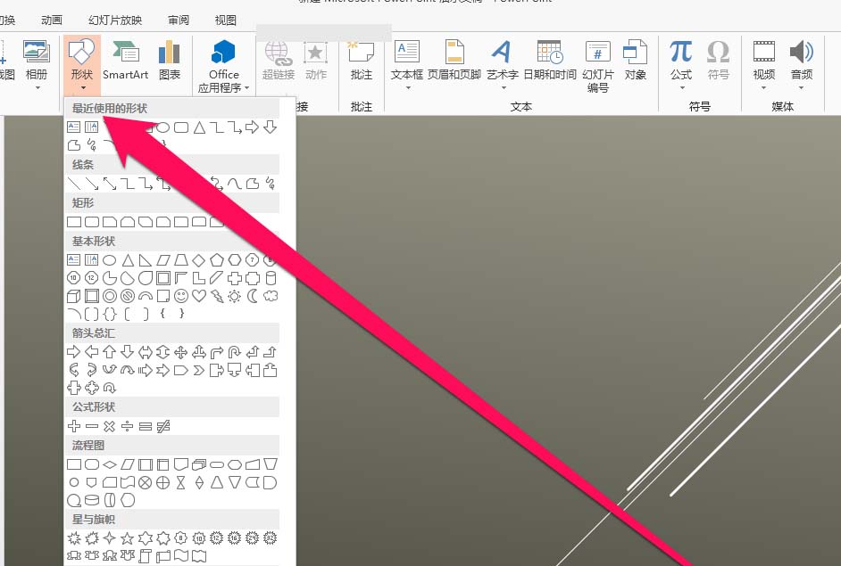Select the multiply sign in 公式形状
This screenshot has height=566, width=841.
tap(110, 426)
